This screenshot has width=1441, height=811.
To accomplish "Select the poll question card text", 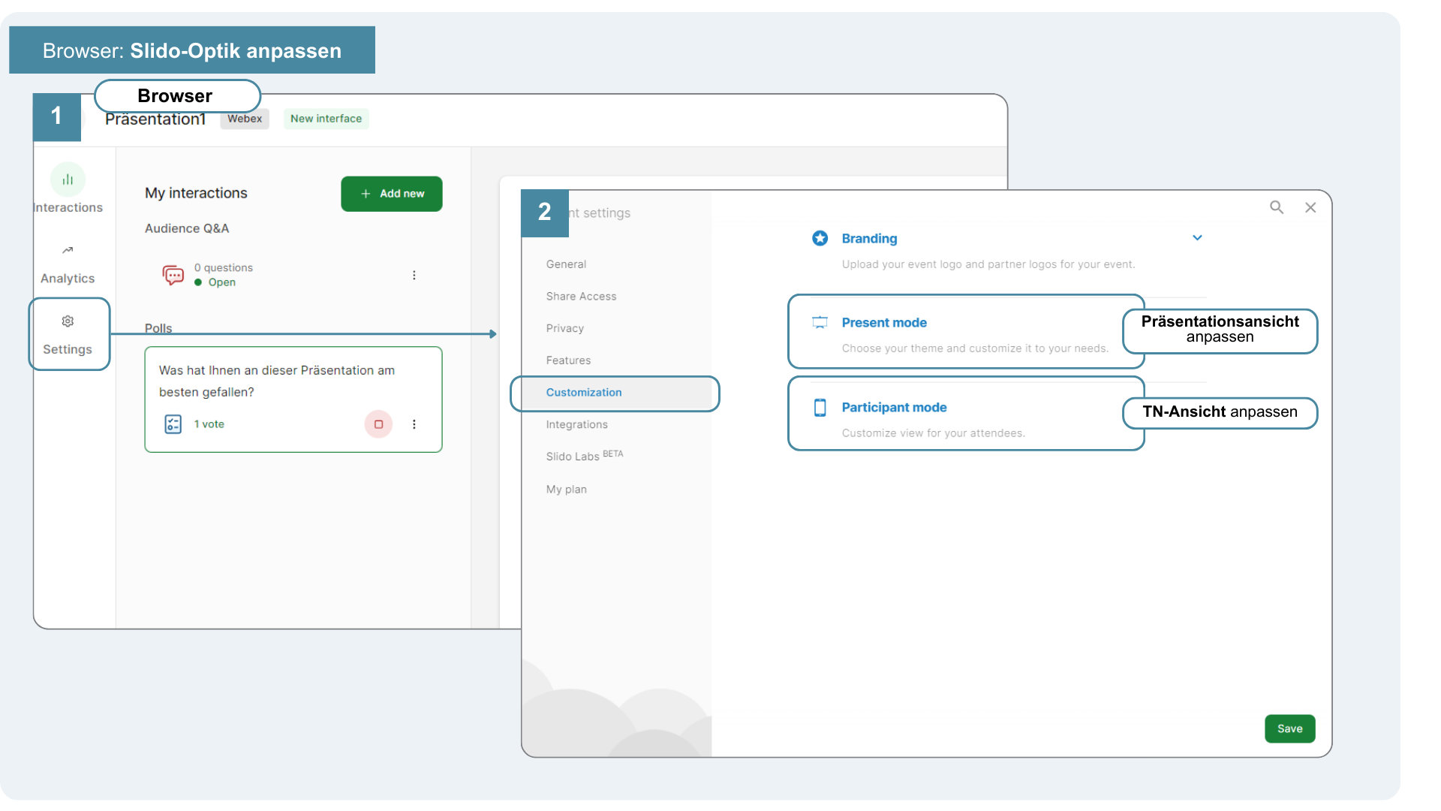I will (x=277, y=381).
